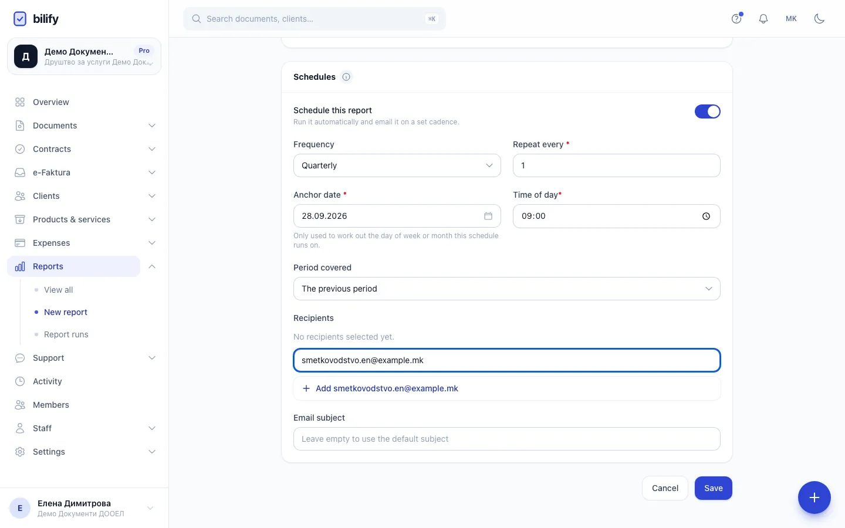The width and height of the screenshot is (845, 528).
Task: Click the Overview grid icon
Action: (20, 102)
